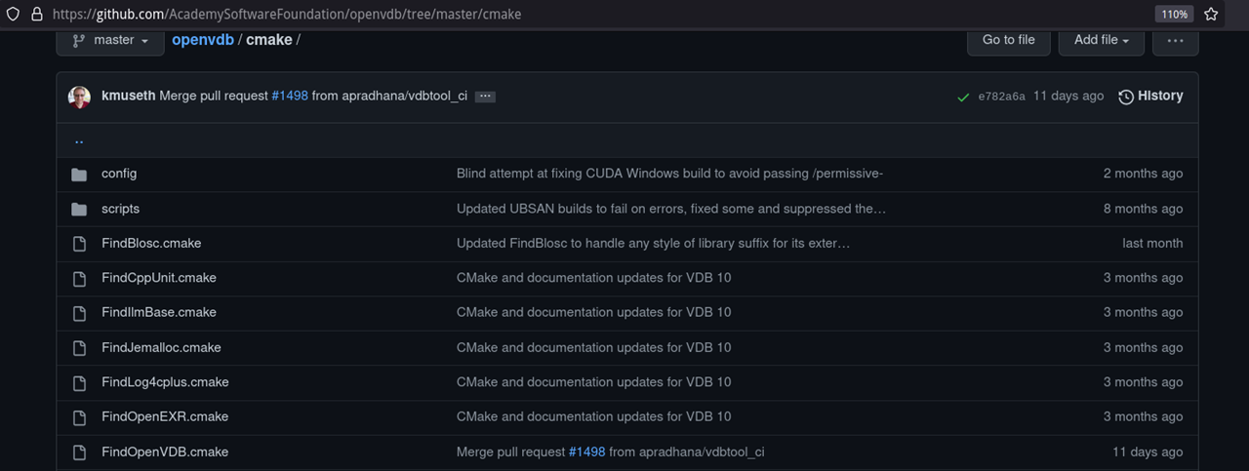The width and height of the screenshot is (1249, 471).
Task: Reset the 110% zoom level indicator
Action: [x=1173, y=15]
